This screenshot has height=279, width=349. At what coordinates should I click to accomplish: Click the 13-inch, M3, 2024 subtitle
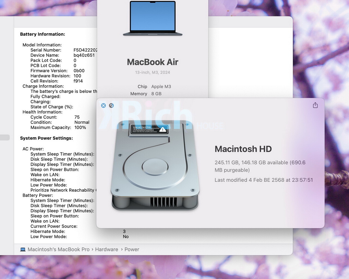[x=152, y=72]
